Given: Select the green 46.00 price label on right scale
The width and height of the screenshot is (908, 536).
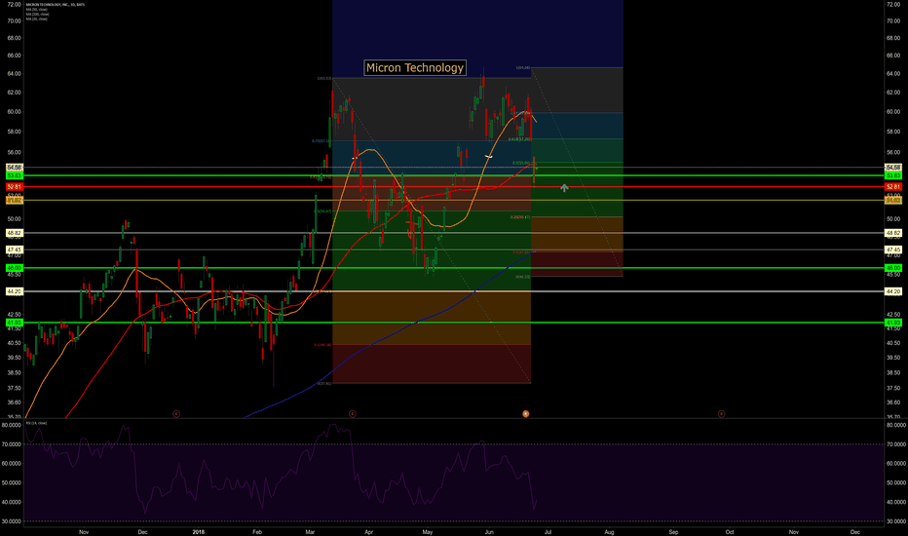Looking at the screenshot, I should 893,268.
